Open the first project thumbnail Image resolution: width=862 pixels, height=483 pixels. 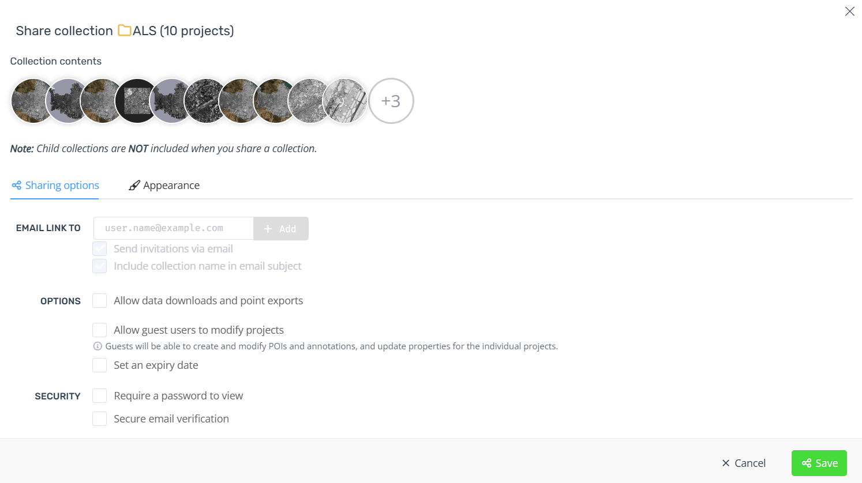click(28, 101)
